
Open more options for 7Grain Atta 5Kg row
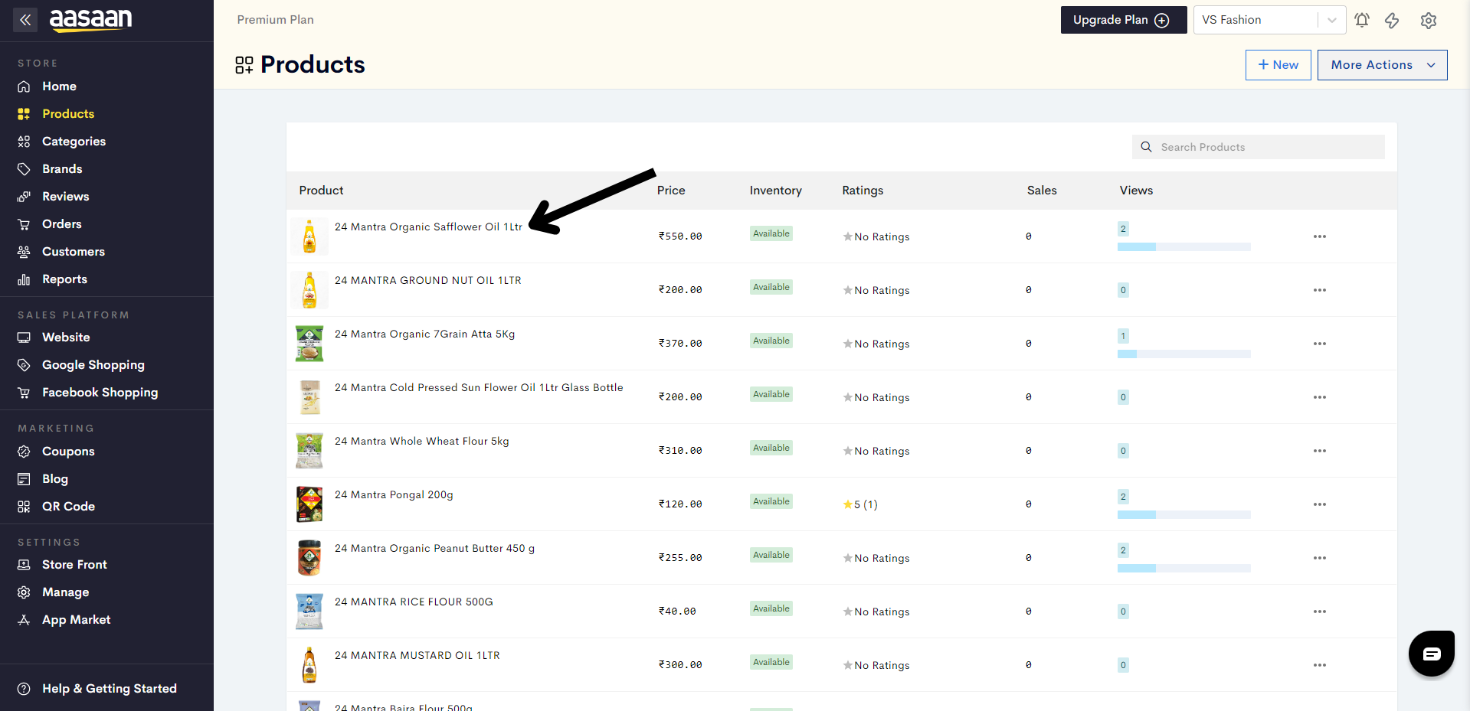pyautogui.click(x=1320, y=344)
